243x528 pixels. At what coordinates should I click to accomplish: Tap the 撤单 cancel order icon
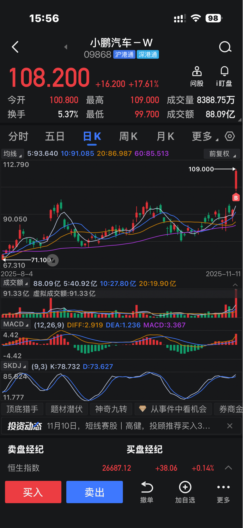tap(147, 487)
